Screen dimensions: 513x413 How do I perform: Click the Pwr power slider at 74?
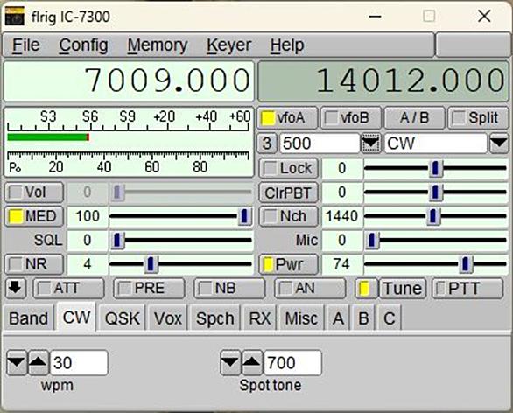436,264
